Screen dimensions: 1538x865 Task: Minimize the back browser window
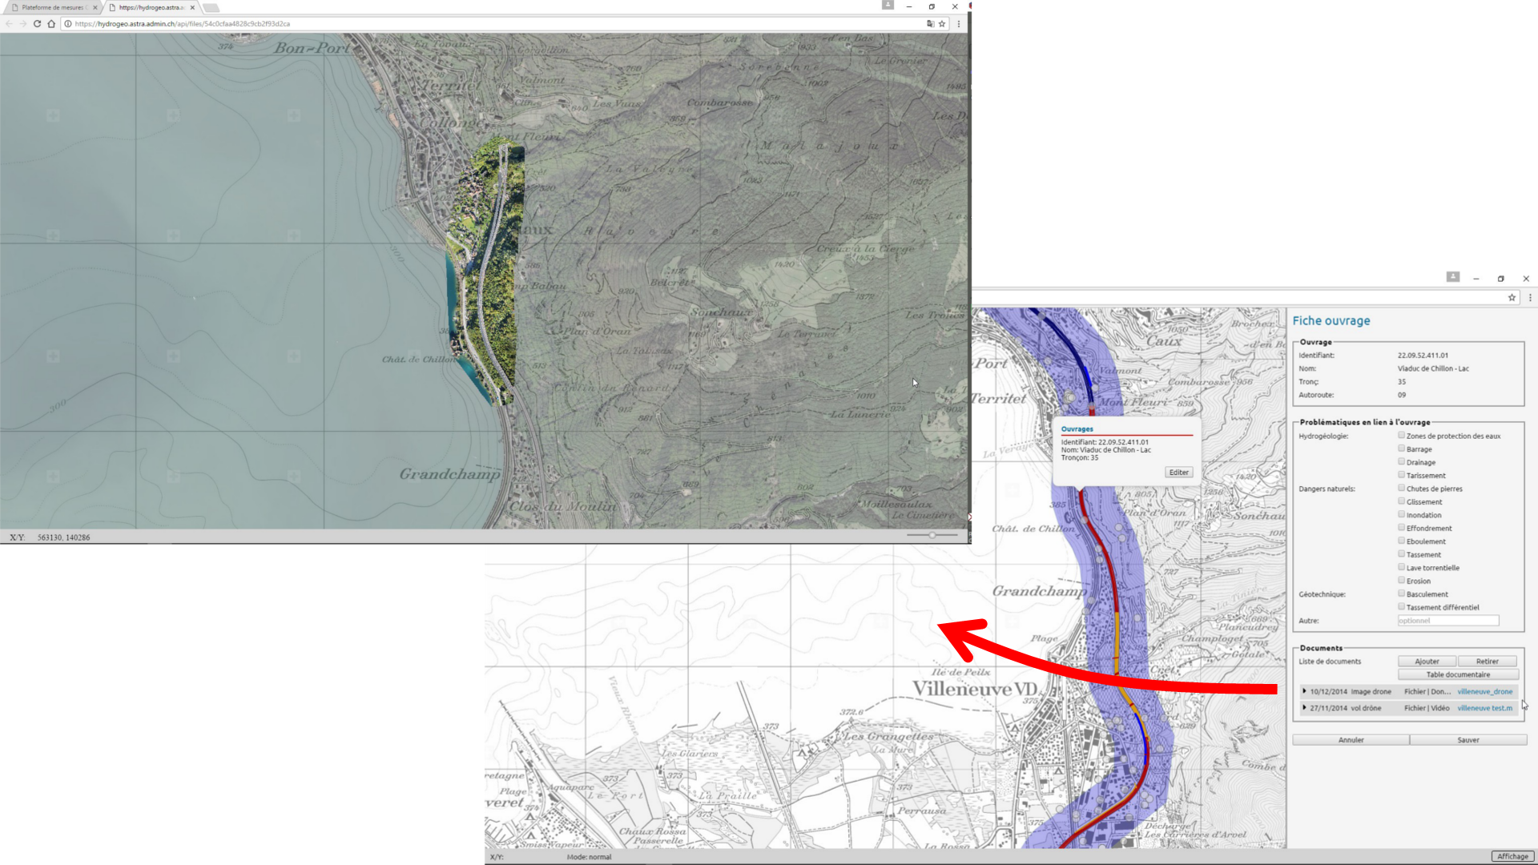tap(1476, 279)
